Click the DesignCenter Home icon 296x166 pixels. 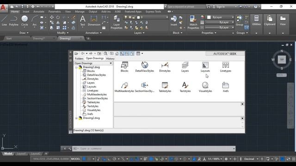point(117,53)
